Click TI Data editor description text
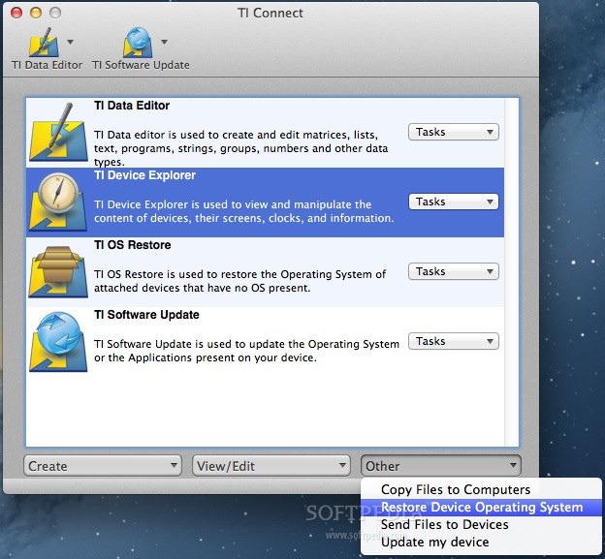This screenshot has width=605, height=559. pyautogui.click(x=240, y=148)
